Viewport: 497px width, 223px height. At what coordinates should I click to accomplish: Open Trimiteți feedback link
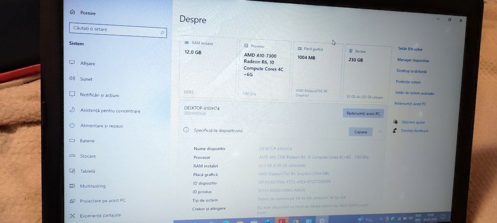414,131
